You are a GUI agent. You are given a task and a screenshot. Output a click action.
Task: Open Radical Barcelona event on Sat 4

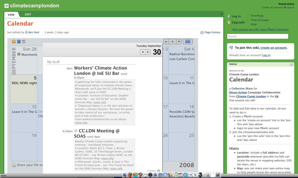(x=182, y=54)
